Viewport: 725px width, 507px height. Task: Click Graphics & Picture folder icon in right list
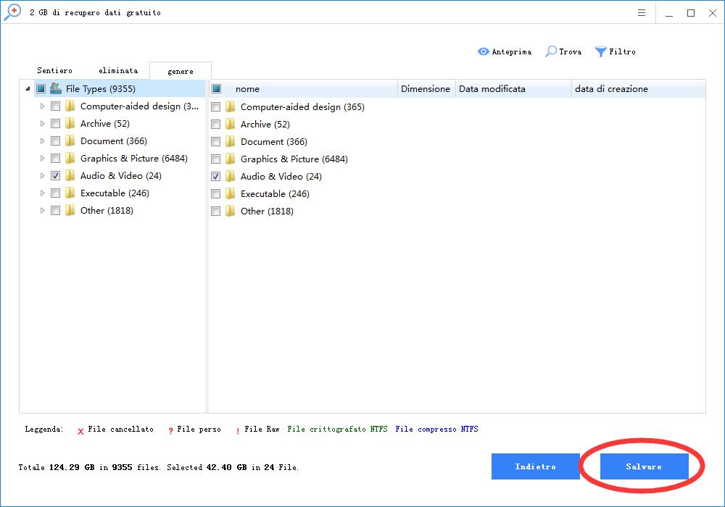point(231,159)
